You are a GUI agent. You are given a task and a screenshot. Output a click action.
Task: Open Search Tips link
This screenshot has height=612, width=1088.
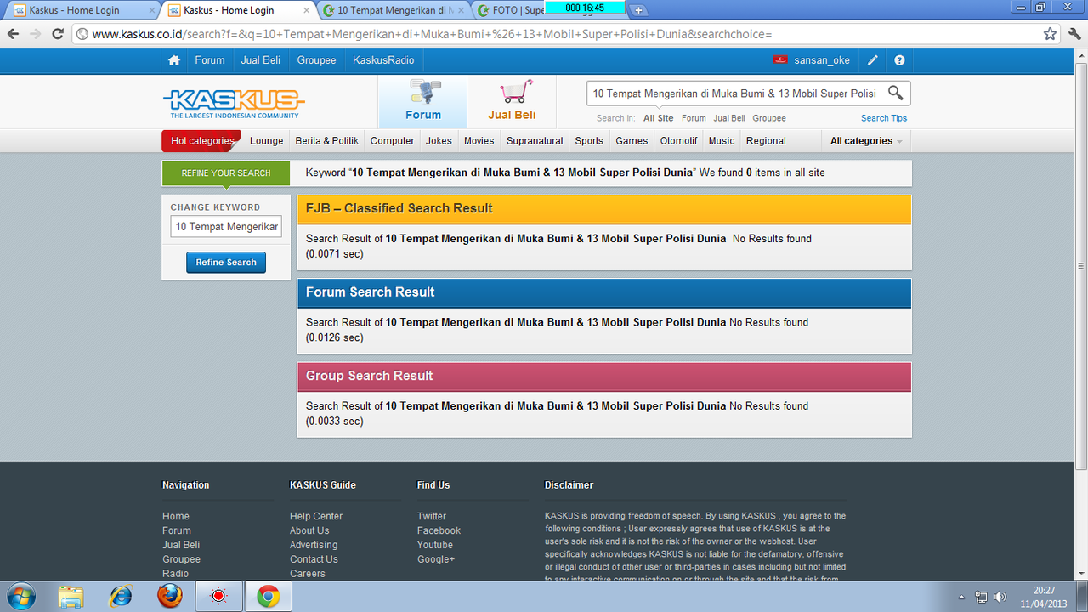click(x=884, y=118)
